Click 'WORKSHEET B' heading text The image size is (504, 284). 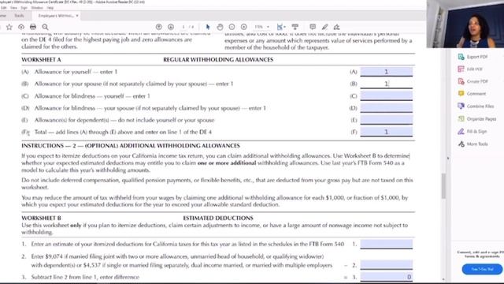[41, 218]
